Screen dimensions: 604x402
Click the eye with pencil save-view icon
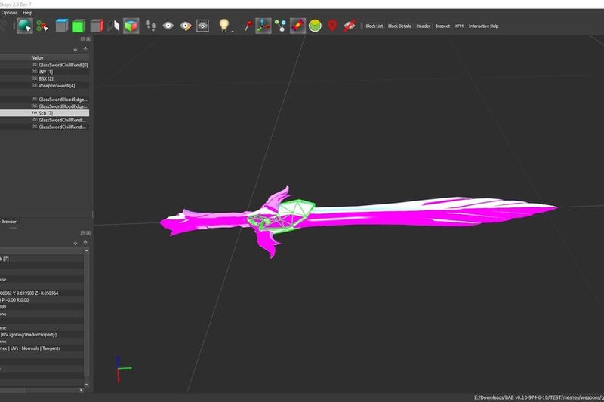tap(186, 26)
